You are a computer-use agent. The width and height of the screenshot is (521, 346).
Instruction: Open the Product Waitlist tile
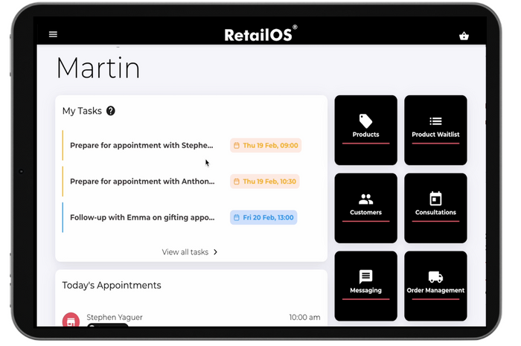[x=435, y=130]
